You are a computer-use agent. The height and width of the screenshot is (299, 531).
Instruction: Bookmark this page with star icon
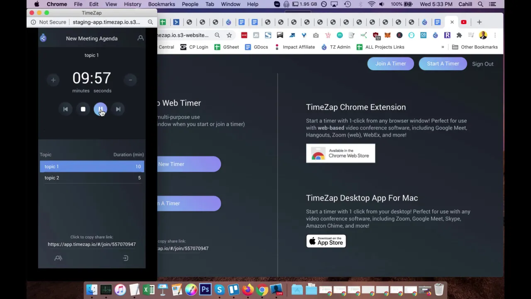pyautogui.click(x=229, y=35)
